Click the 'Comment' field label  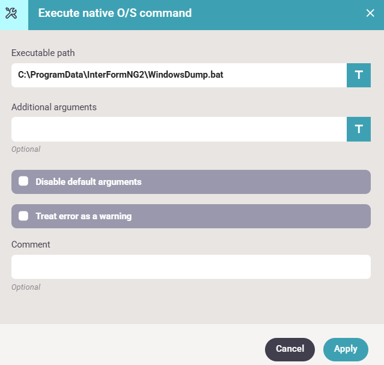pos(31,245)
